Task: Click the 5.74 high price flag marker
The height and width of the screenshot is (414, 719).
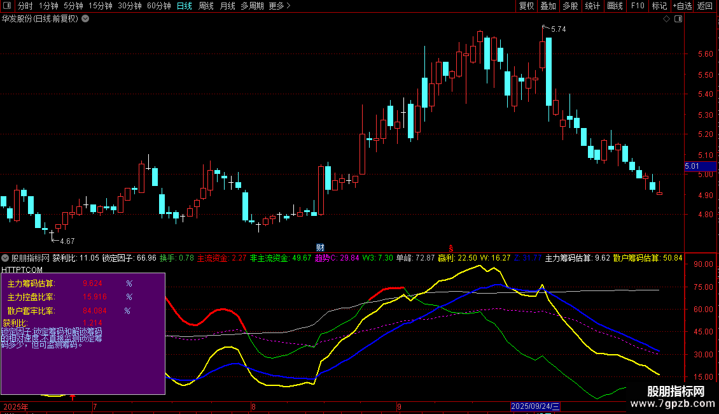Action: pos(554,29)
